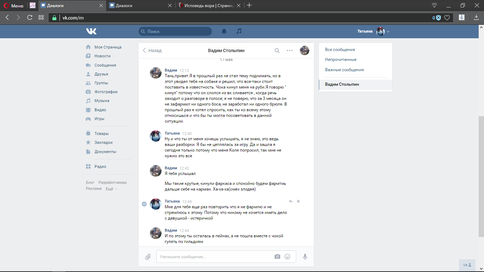Attach a file with paperclip icon

[x=148, y=257]
